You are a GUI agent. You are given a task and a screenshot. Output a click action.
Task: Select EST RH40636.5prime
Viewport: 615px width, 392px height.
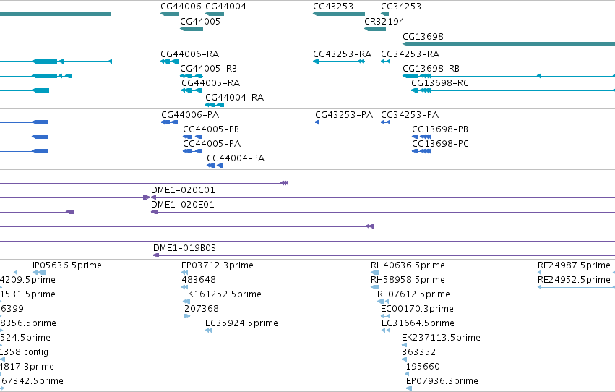coord(408,265)
